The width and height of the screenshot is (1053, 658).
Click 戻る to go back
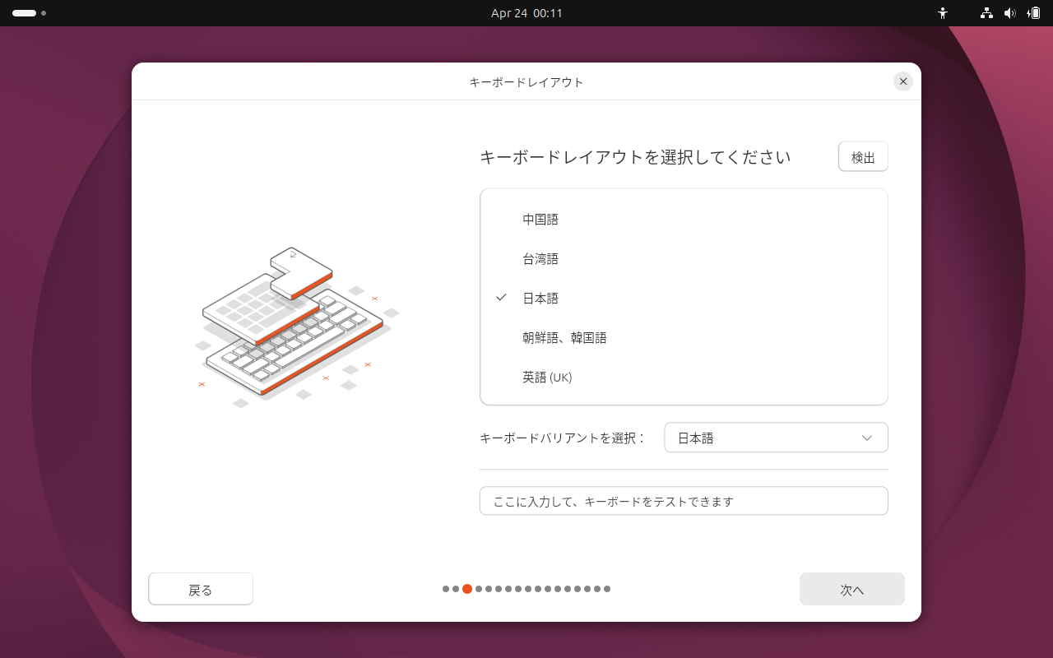(201, 589)
